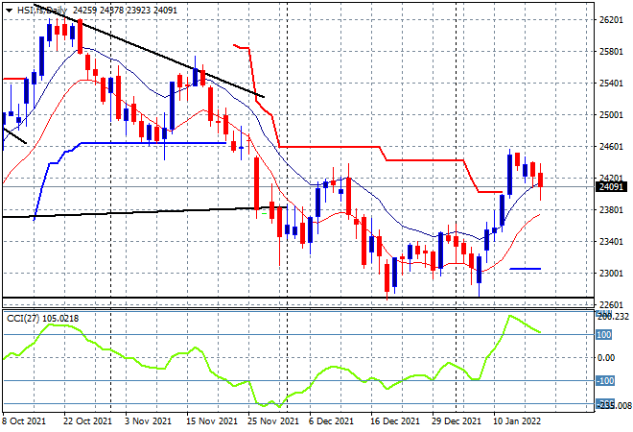
Task: Click the CCI 0.00 axis label
Action: (606, 358)
